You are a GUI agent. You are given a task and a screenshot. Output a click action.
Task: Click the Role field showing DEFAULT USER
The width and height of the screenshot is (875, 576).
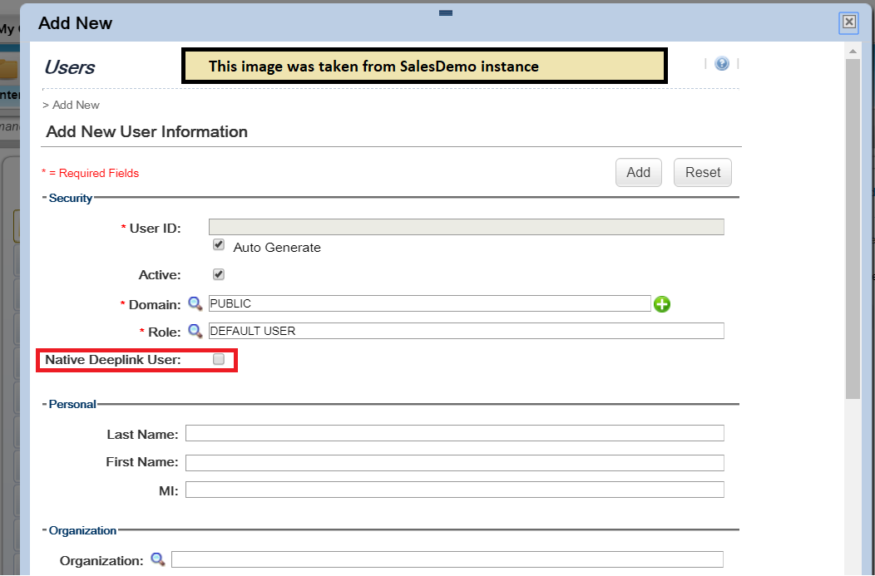coord(467,331)
